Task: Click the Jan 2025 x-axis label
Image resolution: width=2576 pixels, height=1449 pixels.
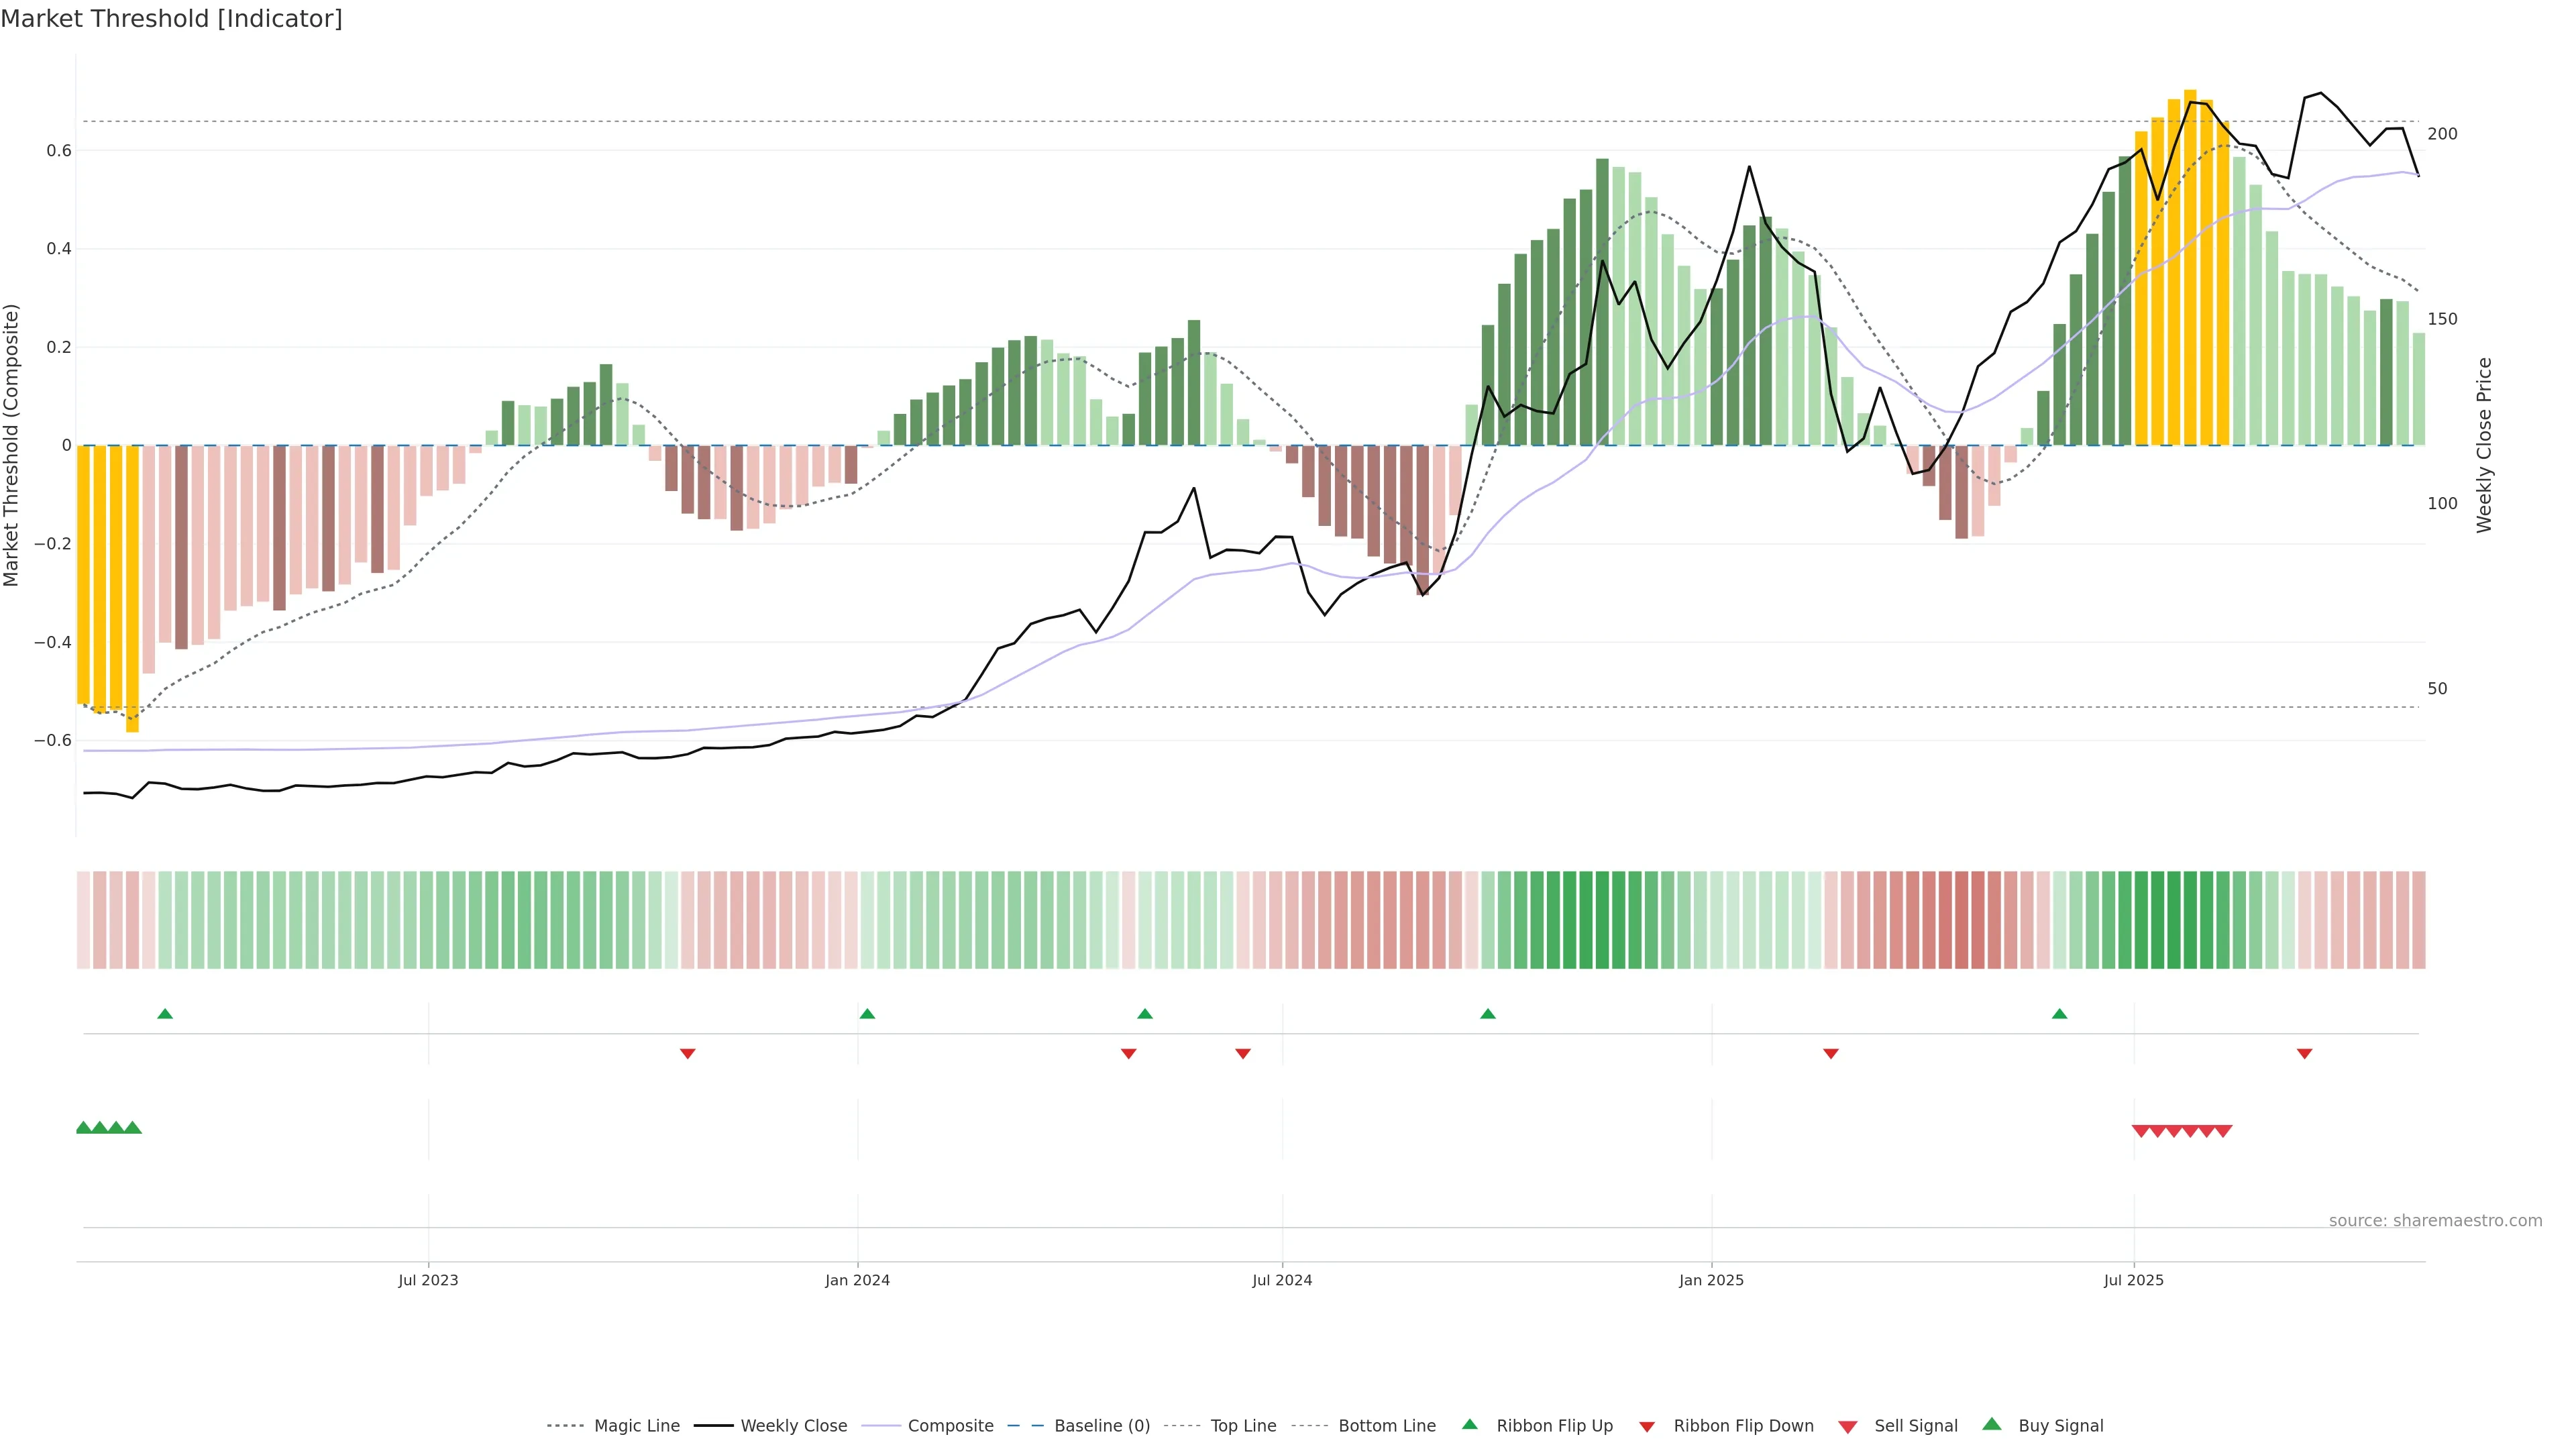Action: pos(1711,1280)
